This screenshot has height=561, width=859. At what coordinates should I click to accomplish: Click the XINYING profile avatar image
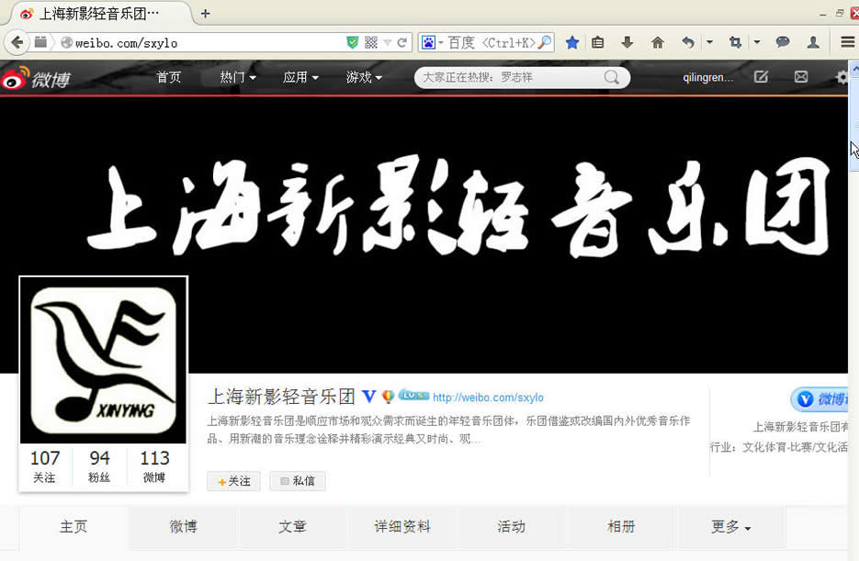104,360
